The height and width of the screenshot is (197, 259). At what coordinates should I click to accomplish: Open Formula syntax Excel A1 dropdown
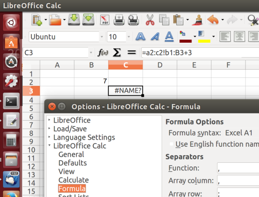[x=241, y=133]
